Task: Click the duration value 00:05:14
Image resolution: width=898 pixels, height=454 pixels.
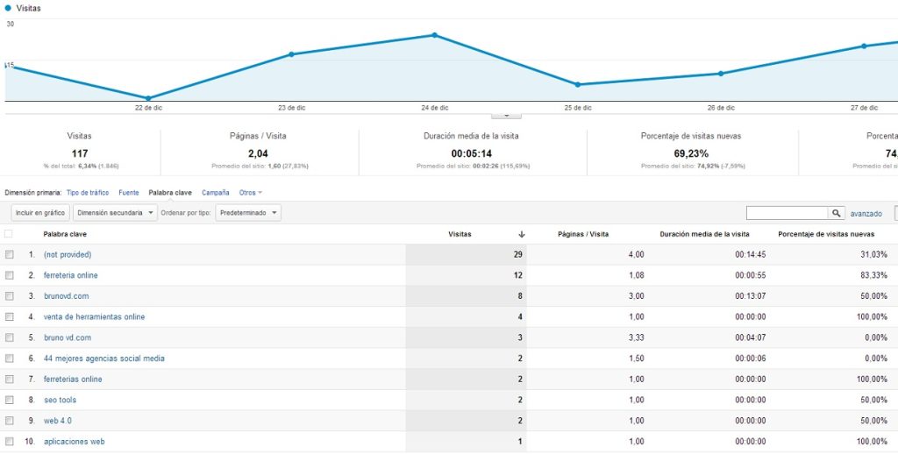Action: tap(471, 153)
